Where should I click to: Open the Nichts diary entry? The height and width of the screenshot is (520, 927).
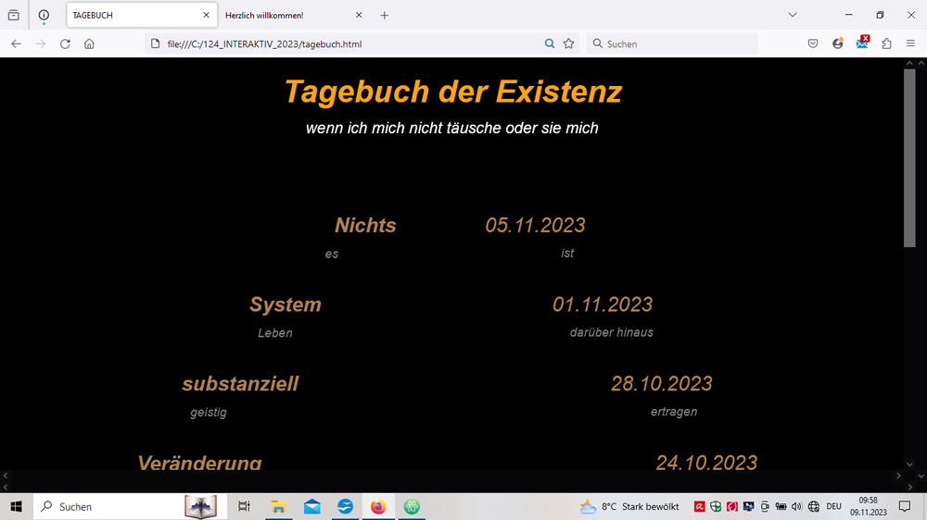365,225
